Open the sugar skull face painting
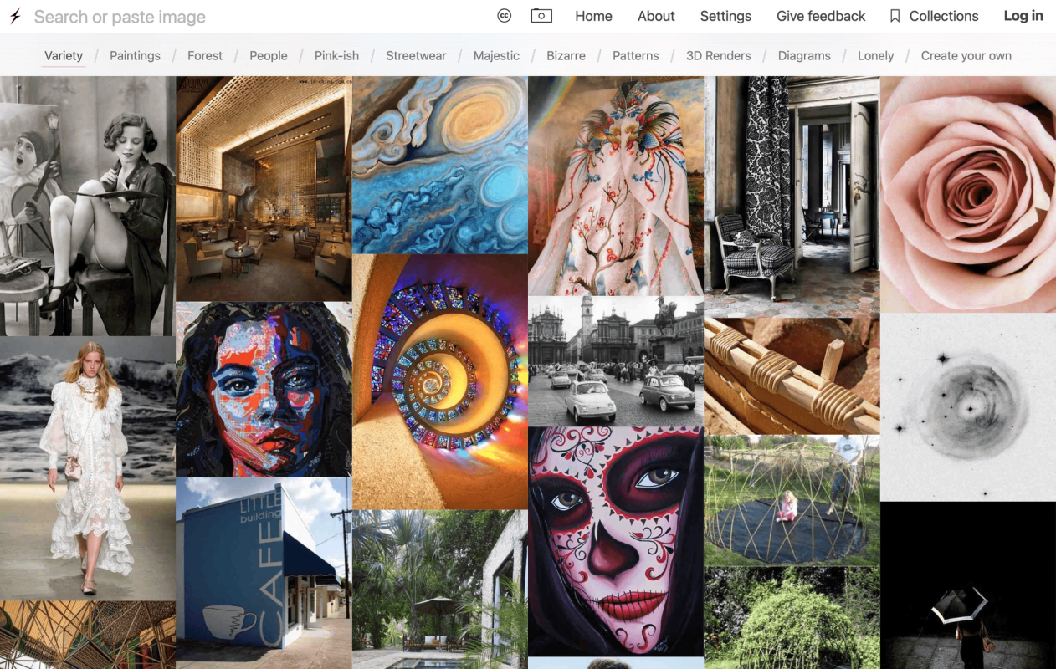This screenshot has width=1056, height=669. coord(616,541)
